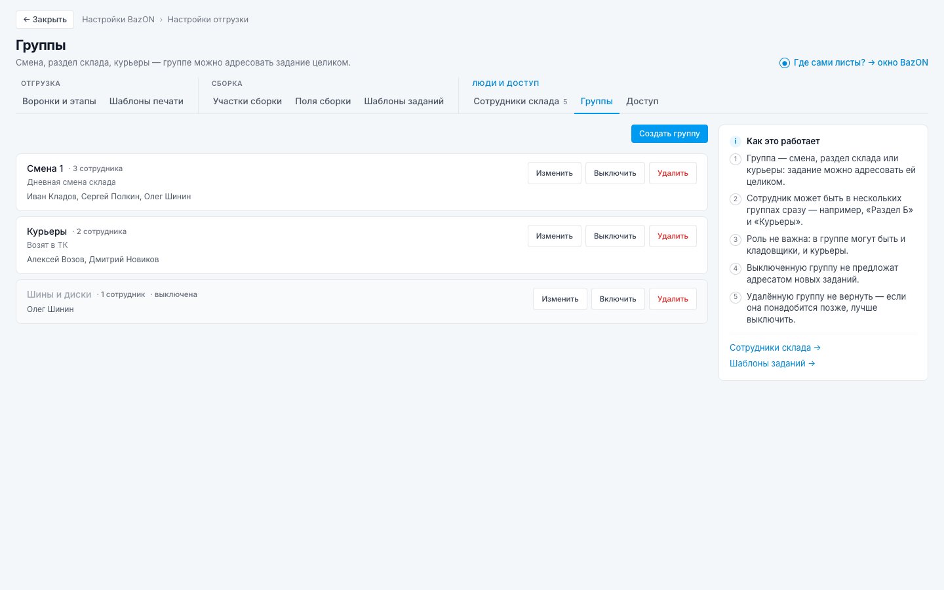Select 'Сотрудники склада' tab

(x=521, y=101)
